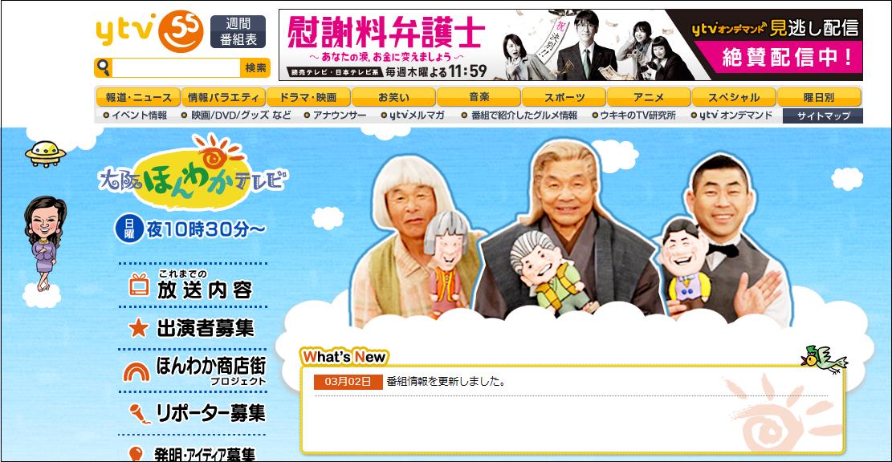Open the 曜日別 menu tab

(x=819, y=97)
